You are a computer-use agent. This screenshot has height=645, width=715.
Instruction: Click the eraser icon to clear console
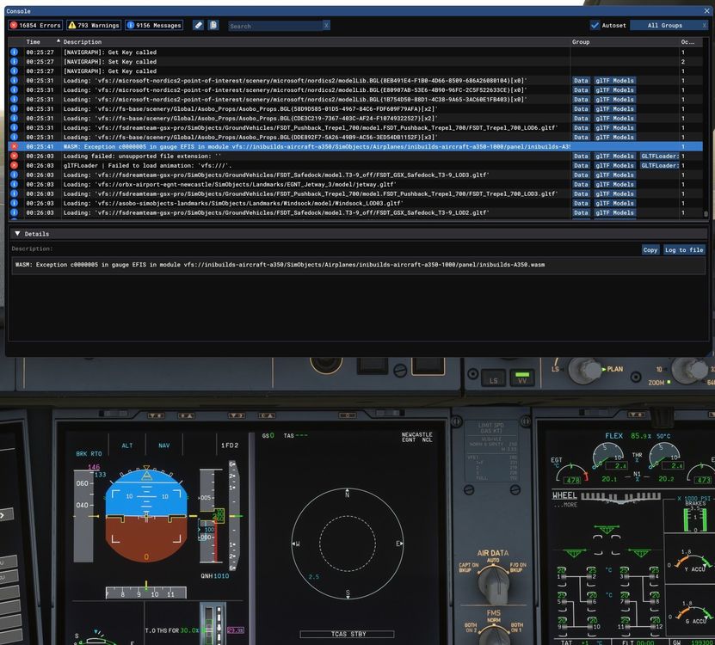point(199,26)
